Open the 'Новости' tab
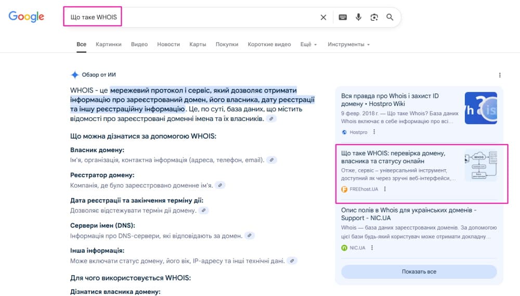The image size is (520, 296). pos(168,44)
